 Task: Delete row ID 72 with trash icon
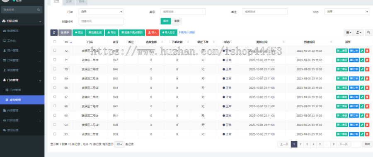[367, 51]
